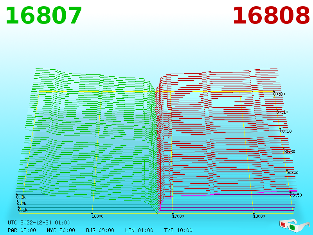Click the 18000 price axis label

point(259,216)
